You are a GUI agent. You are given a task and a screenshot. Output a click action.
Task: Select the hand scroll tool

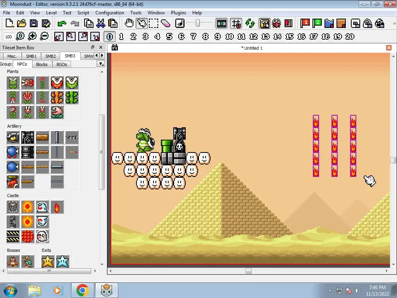tap(129, 23)
